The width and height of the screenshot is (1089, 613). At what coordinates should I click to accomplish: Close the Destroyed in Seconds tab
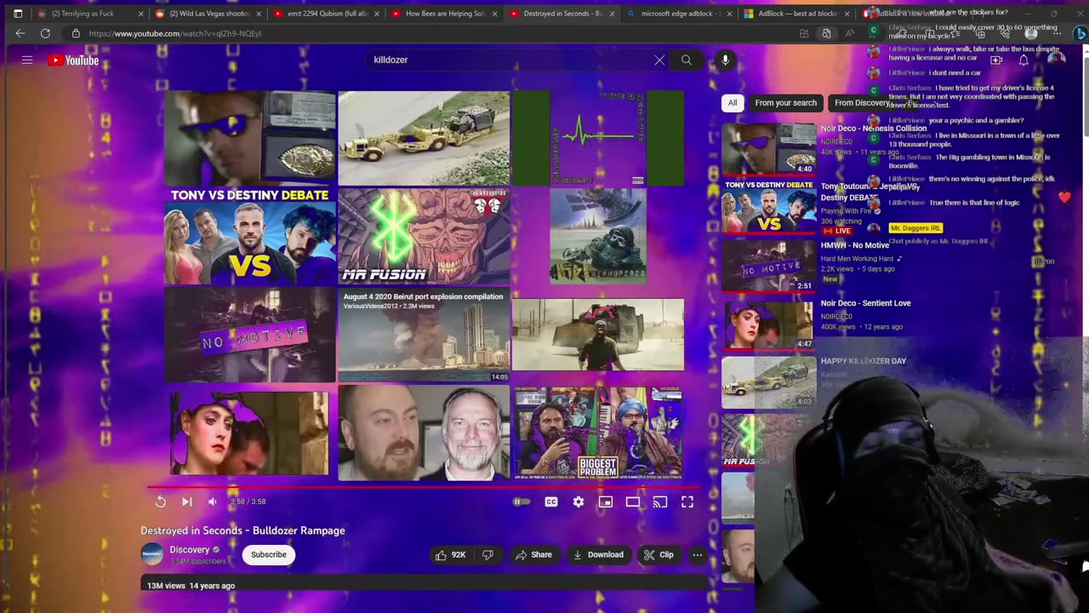tap(612, 14)
